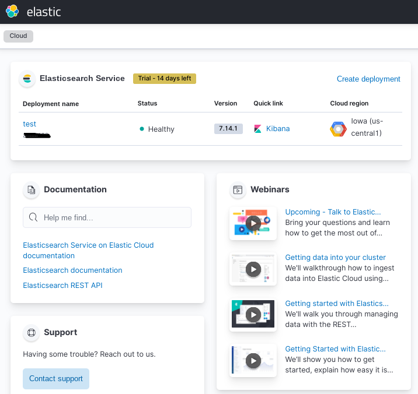The width and height of the screenshot is (418, 394).
Task: Click the Having some trouble? support text
Action: tap(89, 354)
